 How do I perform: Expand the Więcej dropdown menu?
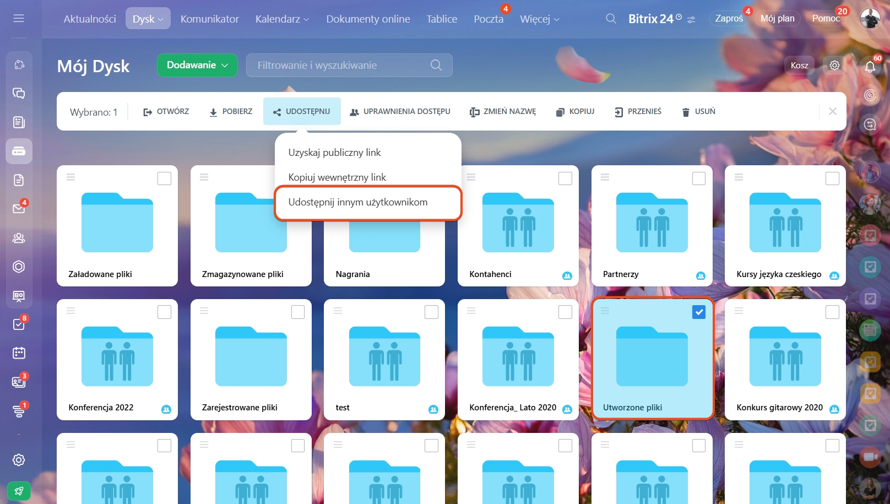tap(539, 19)
